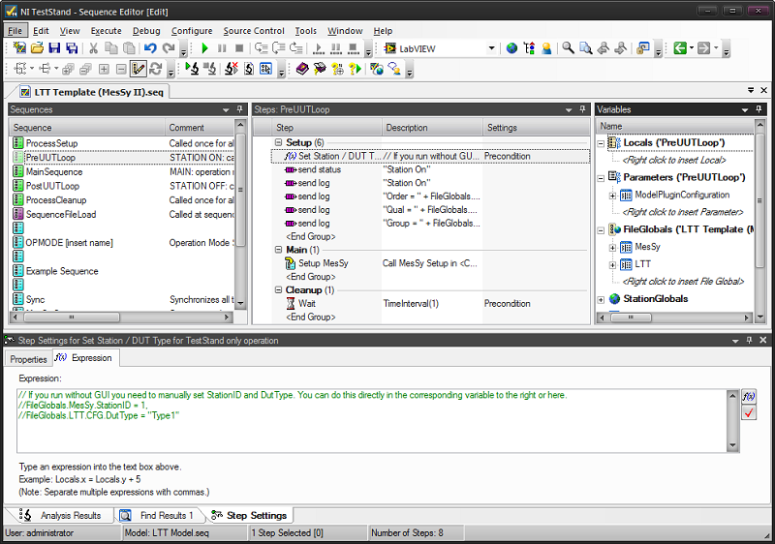Click the Save All icon
Screen dimensions: 775x544
(x=72, y=47)
